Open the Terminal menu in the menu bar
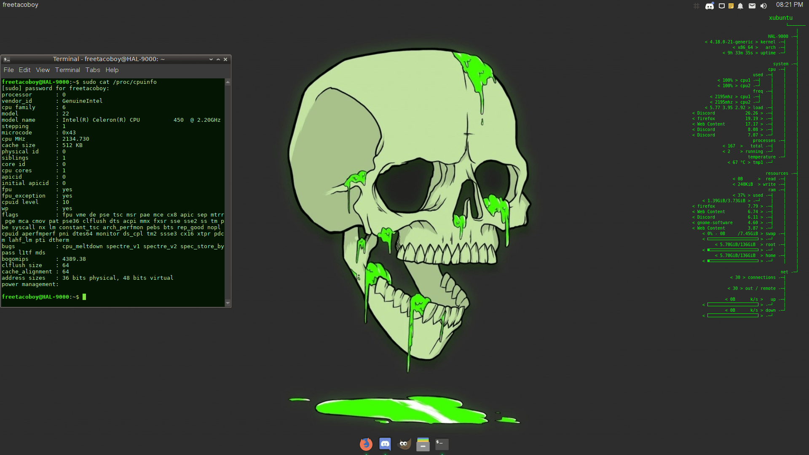 point(67,70)
